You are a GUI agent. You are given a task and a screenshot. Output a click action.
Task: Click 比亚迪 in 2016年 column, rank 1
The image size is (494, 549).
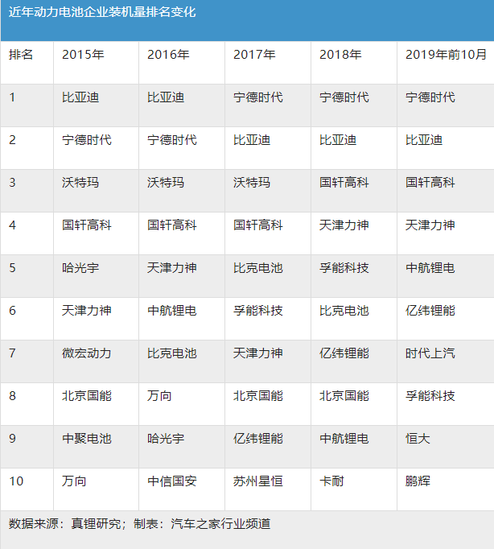(166, 97)
